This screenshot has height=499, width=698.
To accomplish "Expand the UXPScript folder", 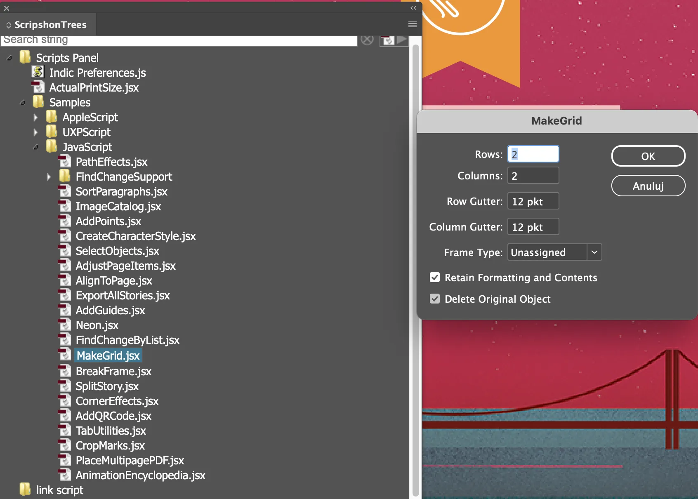I will pyautogui.click(x=35, y=132).
